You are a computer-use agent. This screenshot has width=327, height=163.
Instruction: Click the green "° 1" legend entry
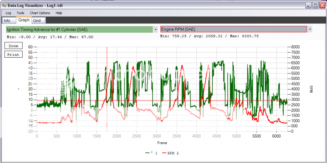click(152, 153)
